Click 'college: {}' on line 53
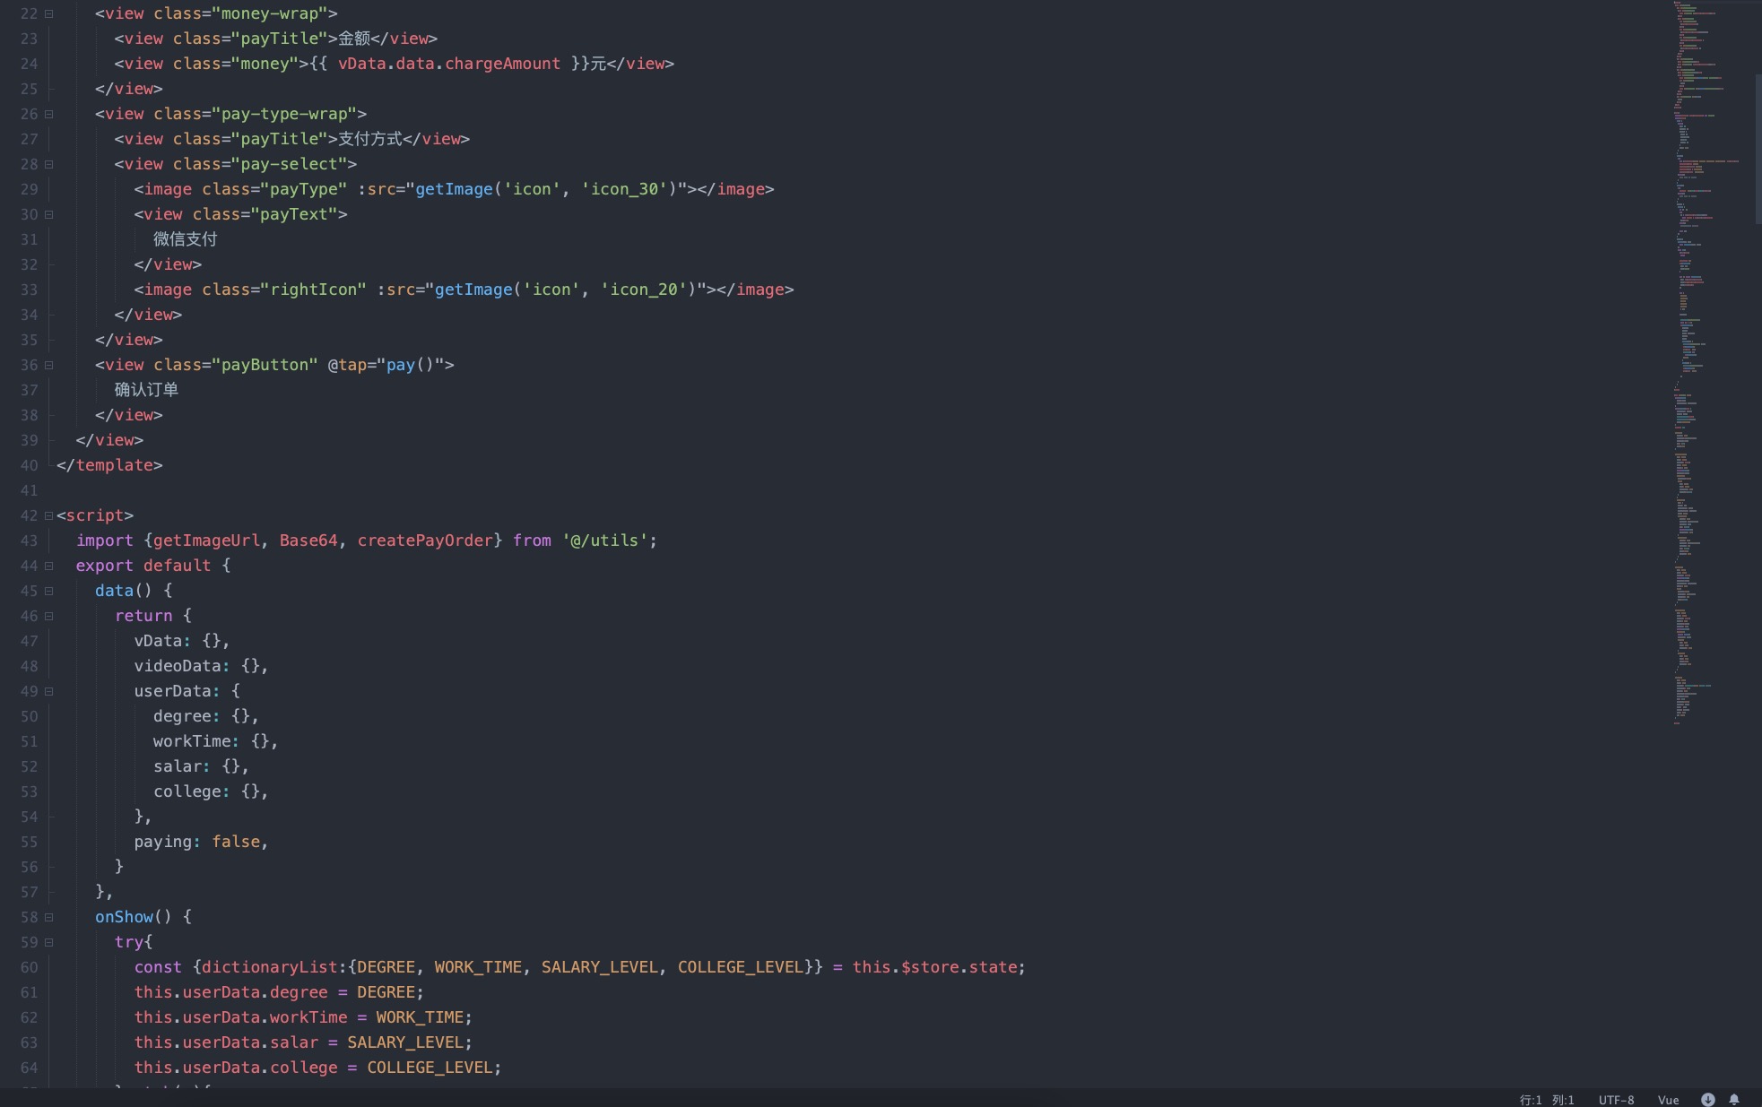The image size is (1762, 1107). (206, 791)
